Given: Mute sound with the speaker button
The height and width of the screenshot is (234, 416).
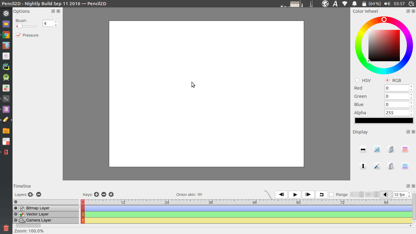Looking at the screenshot, I should [x=386, y=194].
